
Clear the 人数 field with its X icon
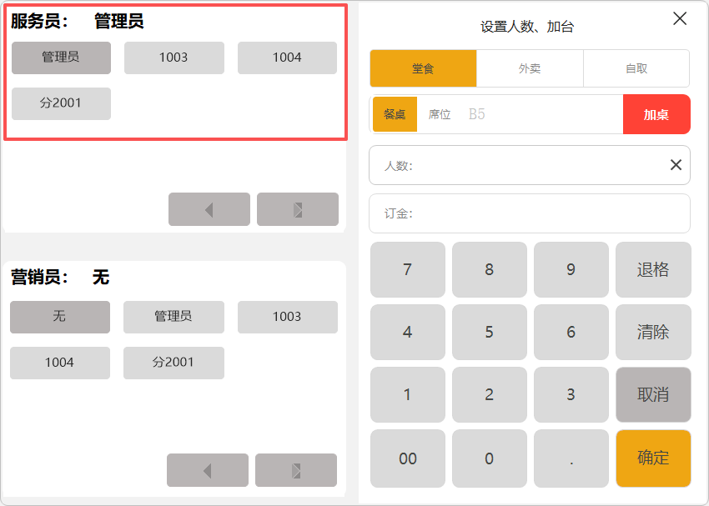[676, 165]
